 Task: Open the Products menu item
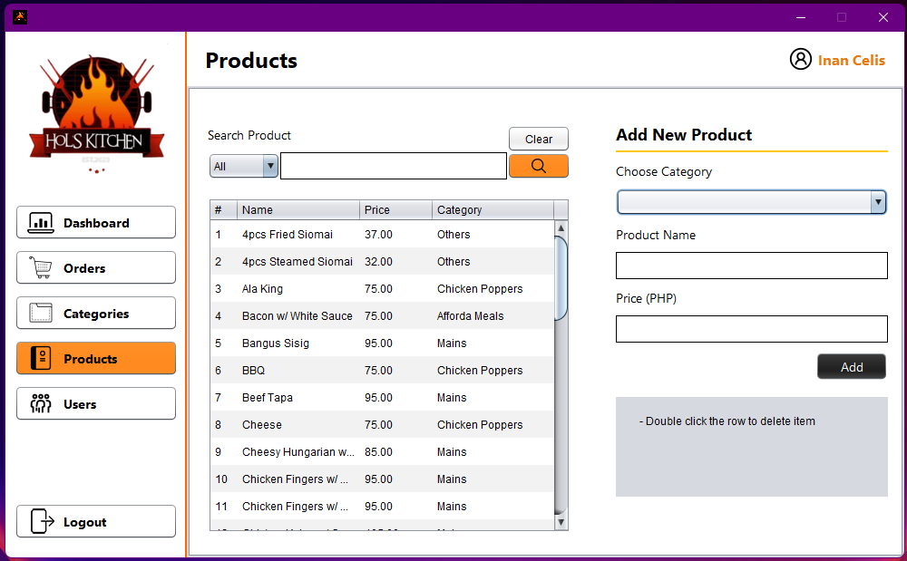click(96, 359)
